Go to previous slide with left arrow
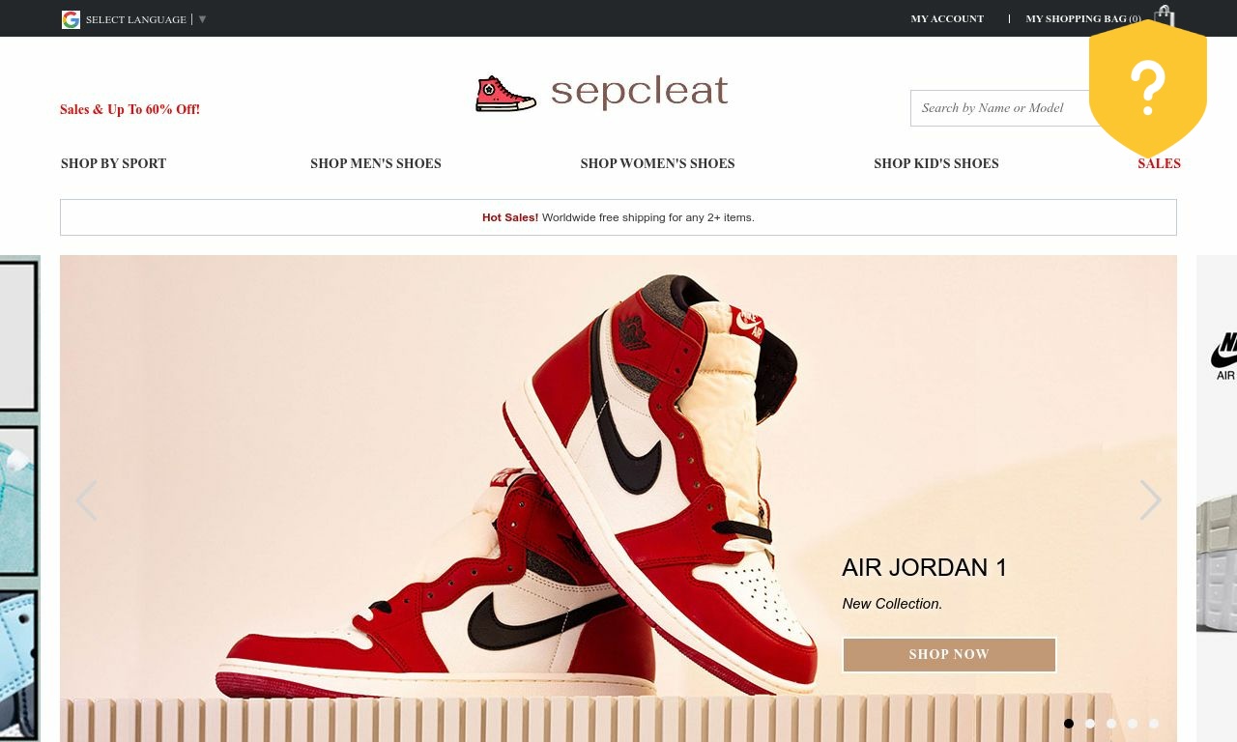Viewport: 1237px width, 742px height. (86, 500)
